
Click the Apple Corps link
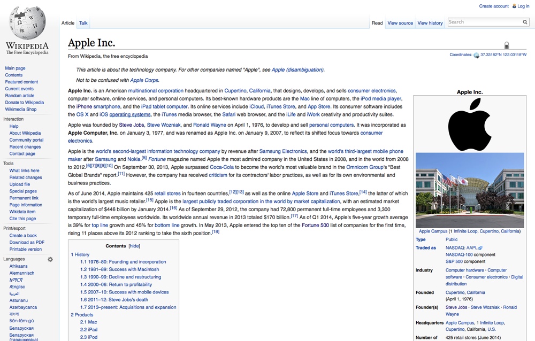pos(144,80)
